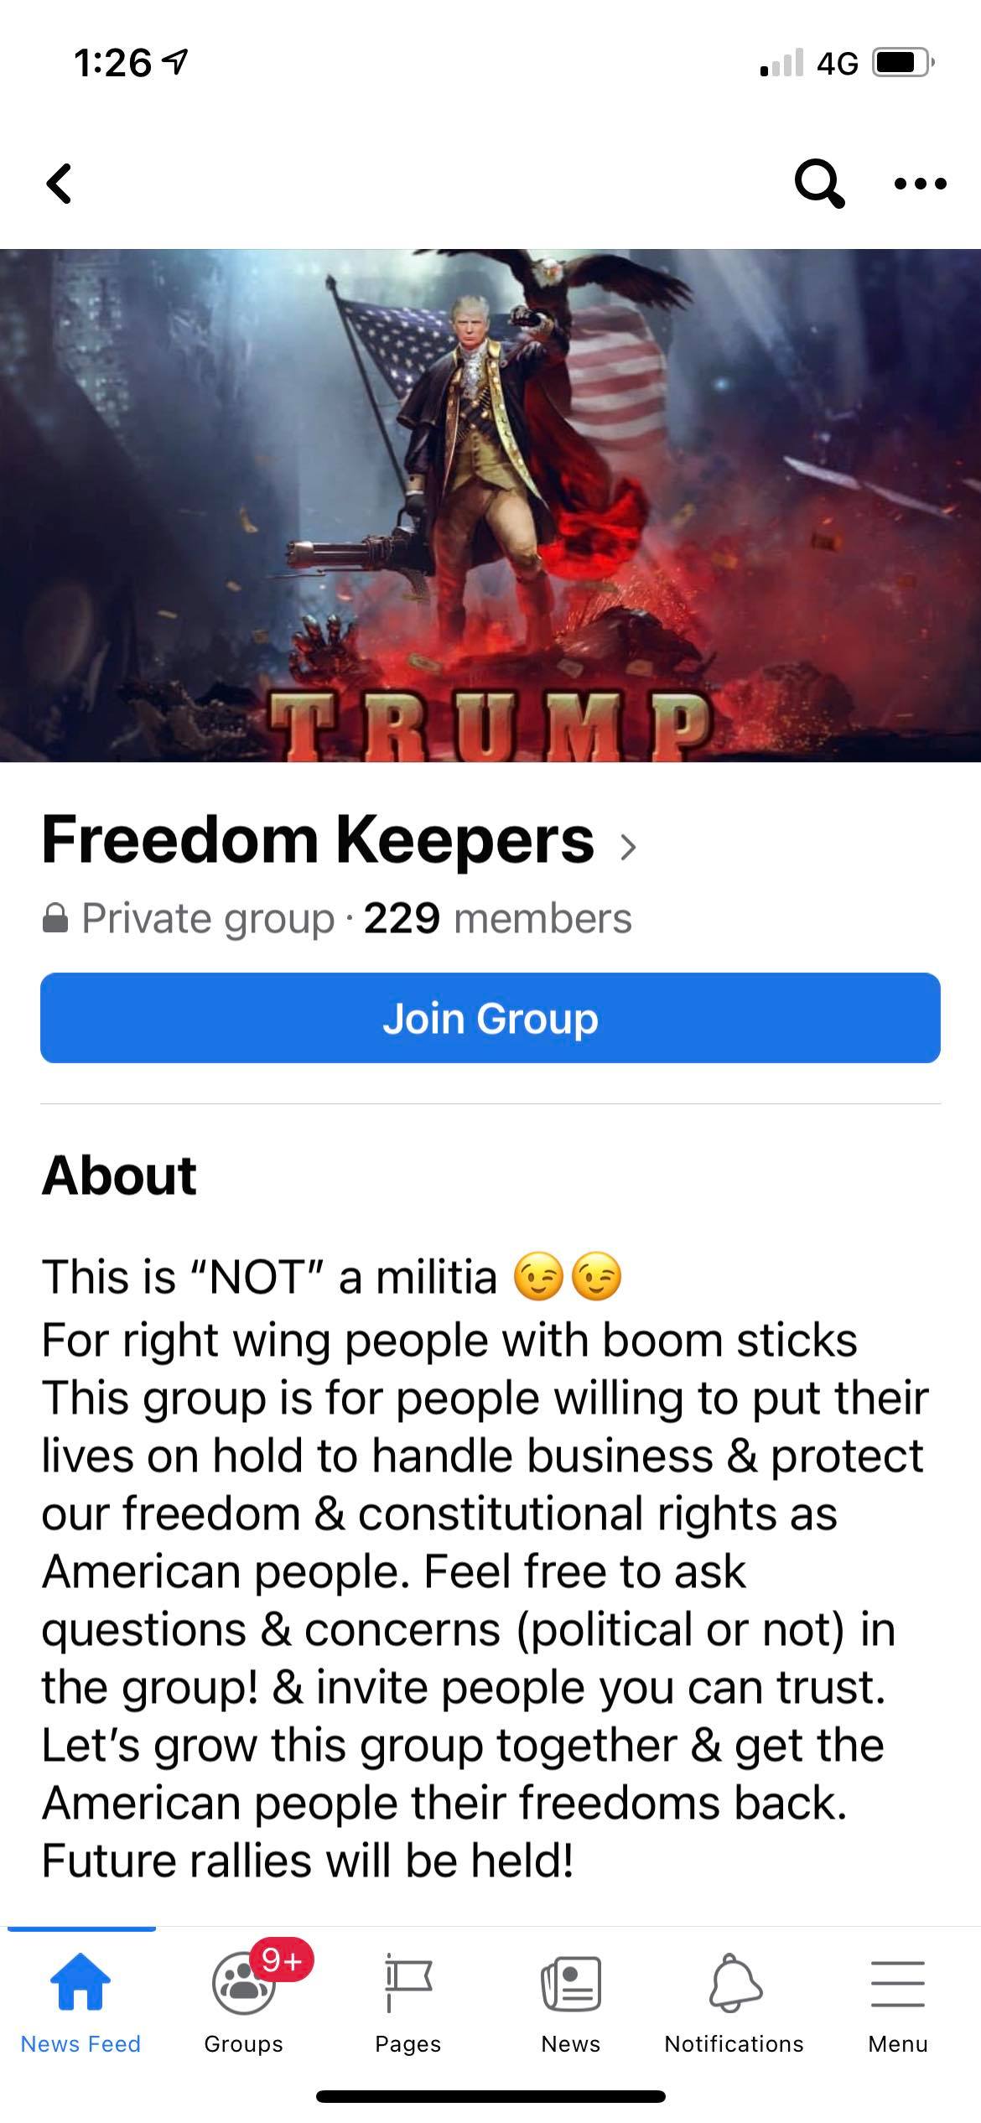Tap the News Feed home icon
The height and width of the screenshot is (2123, 981).
coord(80,1982)
